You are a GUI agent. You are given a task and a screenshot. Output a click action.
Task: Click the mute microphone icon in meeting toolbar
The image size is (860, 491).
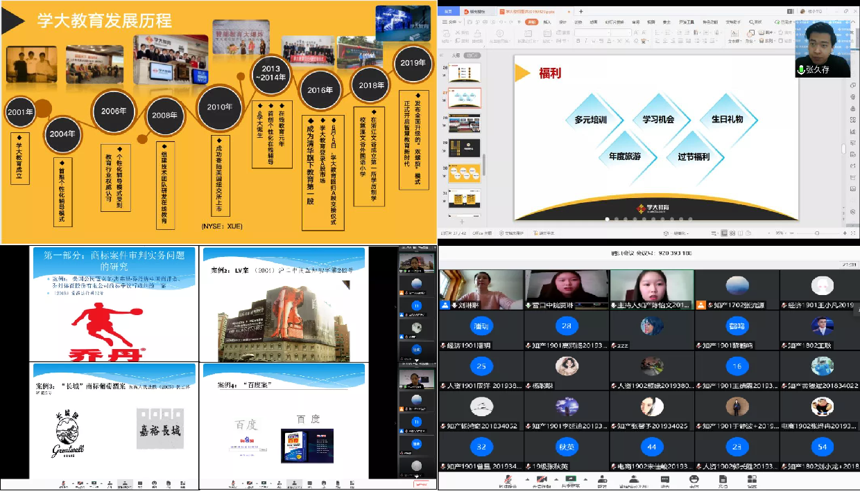pyautogui.click(x=508, y=480)
